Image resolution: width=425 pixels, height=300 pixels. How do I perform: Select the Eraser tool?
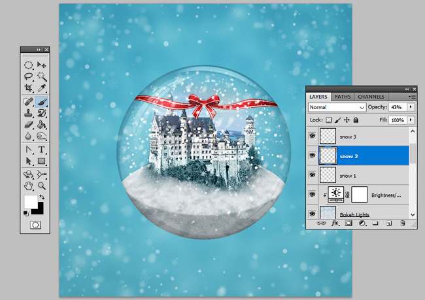coord(29,124)
